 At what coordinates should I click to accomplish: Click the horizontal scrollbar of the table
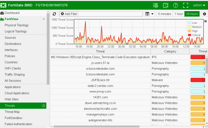[96, 127]
